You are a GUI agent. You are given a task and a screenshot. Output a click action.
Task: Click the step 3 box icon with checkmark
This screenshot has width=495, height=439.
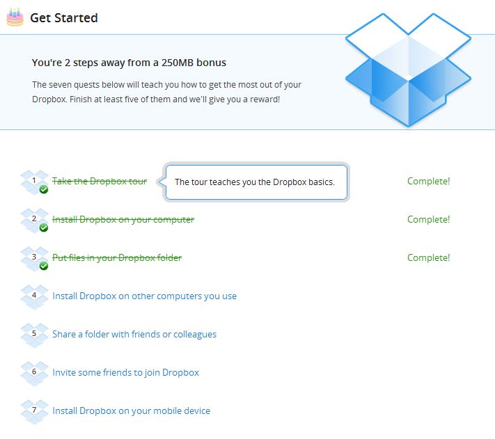(x=34, y=259)
